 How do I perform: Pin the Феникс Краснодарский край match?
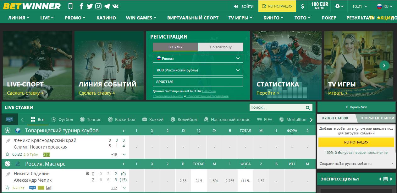(x=8, y=141)
